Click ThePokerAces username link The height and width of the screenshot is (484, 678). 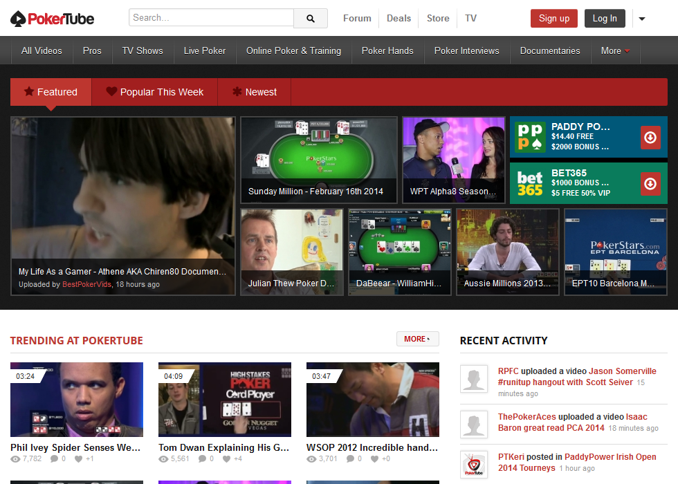click(x=526, y=416)
